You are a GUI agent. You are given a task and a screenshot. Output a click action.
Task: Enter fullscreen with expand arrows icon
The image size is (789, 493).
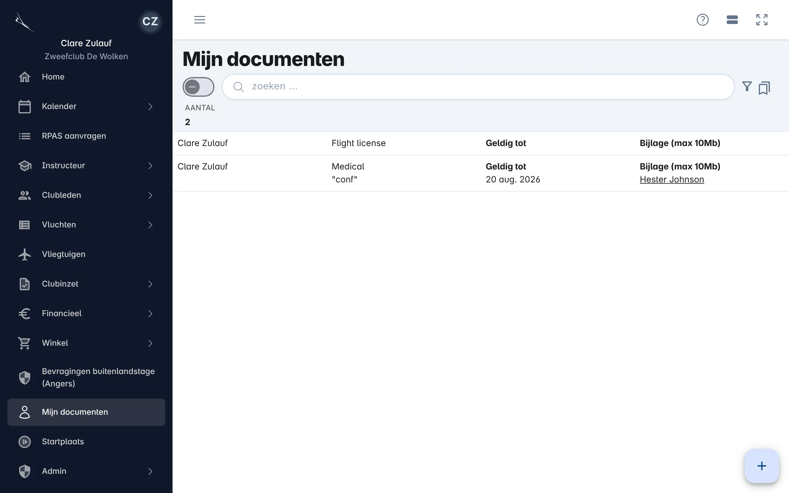[x=762, y=19]
